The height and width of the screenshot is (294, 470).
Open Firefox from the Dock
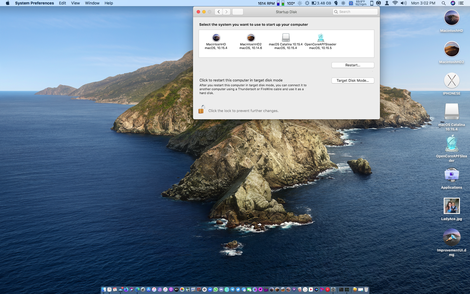pyautogui.click(x=126, y=290)
